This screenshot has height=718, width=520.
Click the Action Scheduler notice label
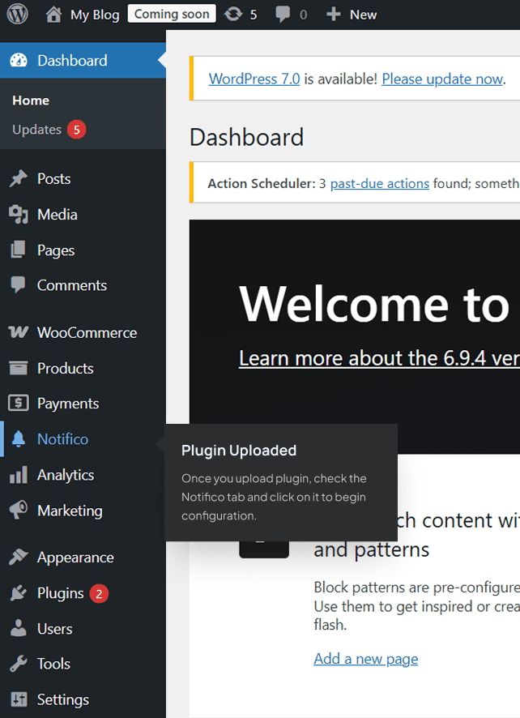point(262,183)
